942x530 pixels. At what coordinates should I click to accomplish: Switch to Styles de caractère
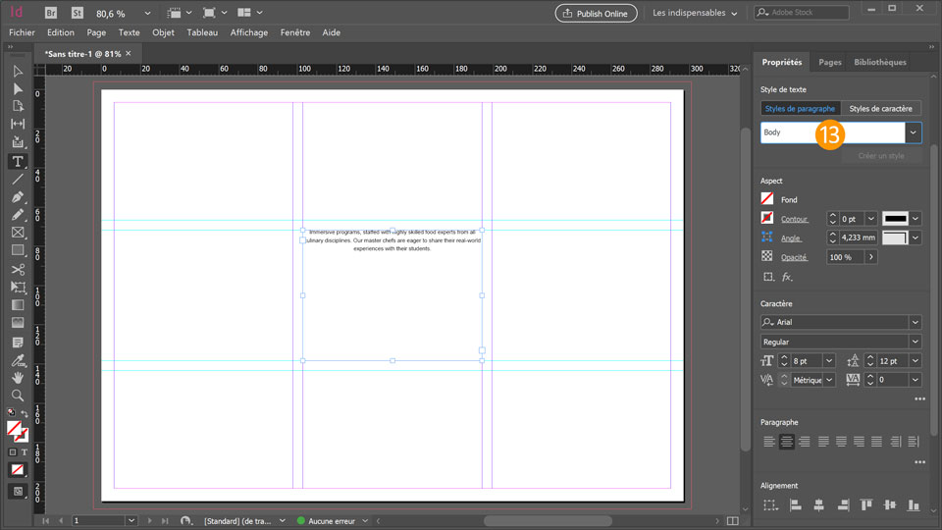click(880, 108)
